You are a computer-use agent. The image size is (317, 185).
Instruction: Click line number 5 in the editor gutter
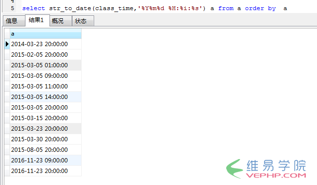point(12,8)
